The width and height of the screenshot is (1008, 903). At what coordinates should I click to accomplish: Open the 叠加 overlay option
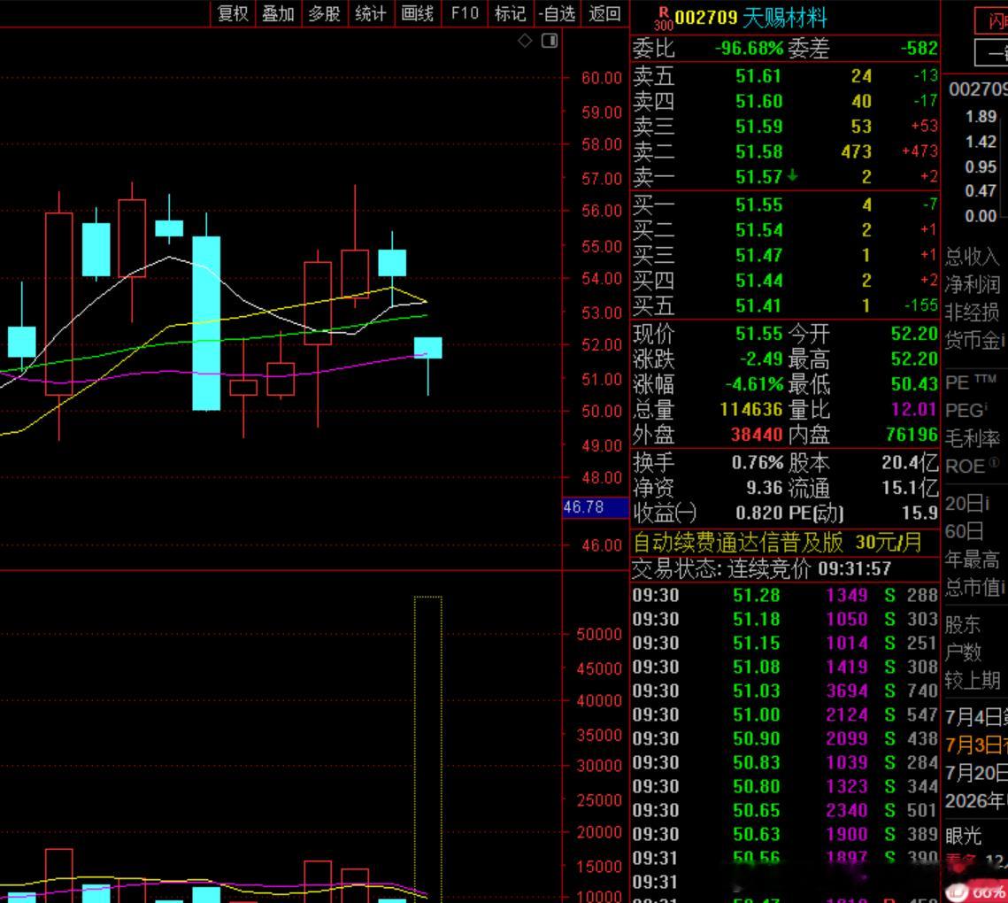pos(279,13)
